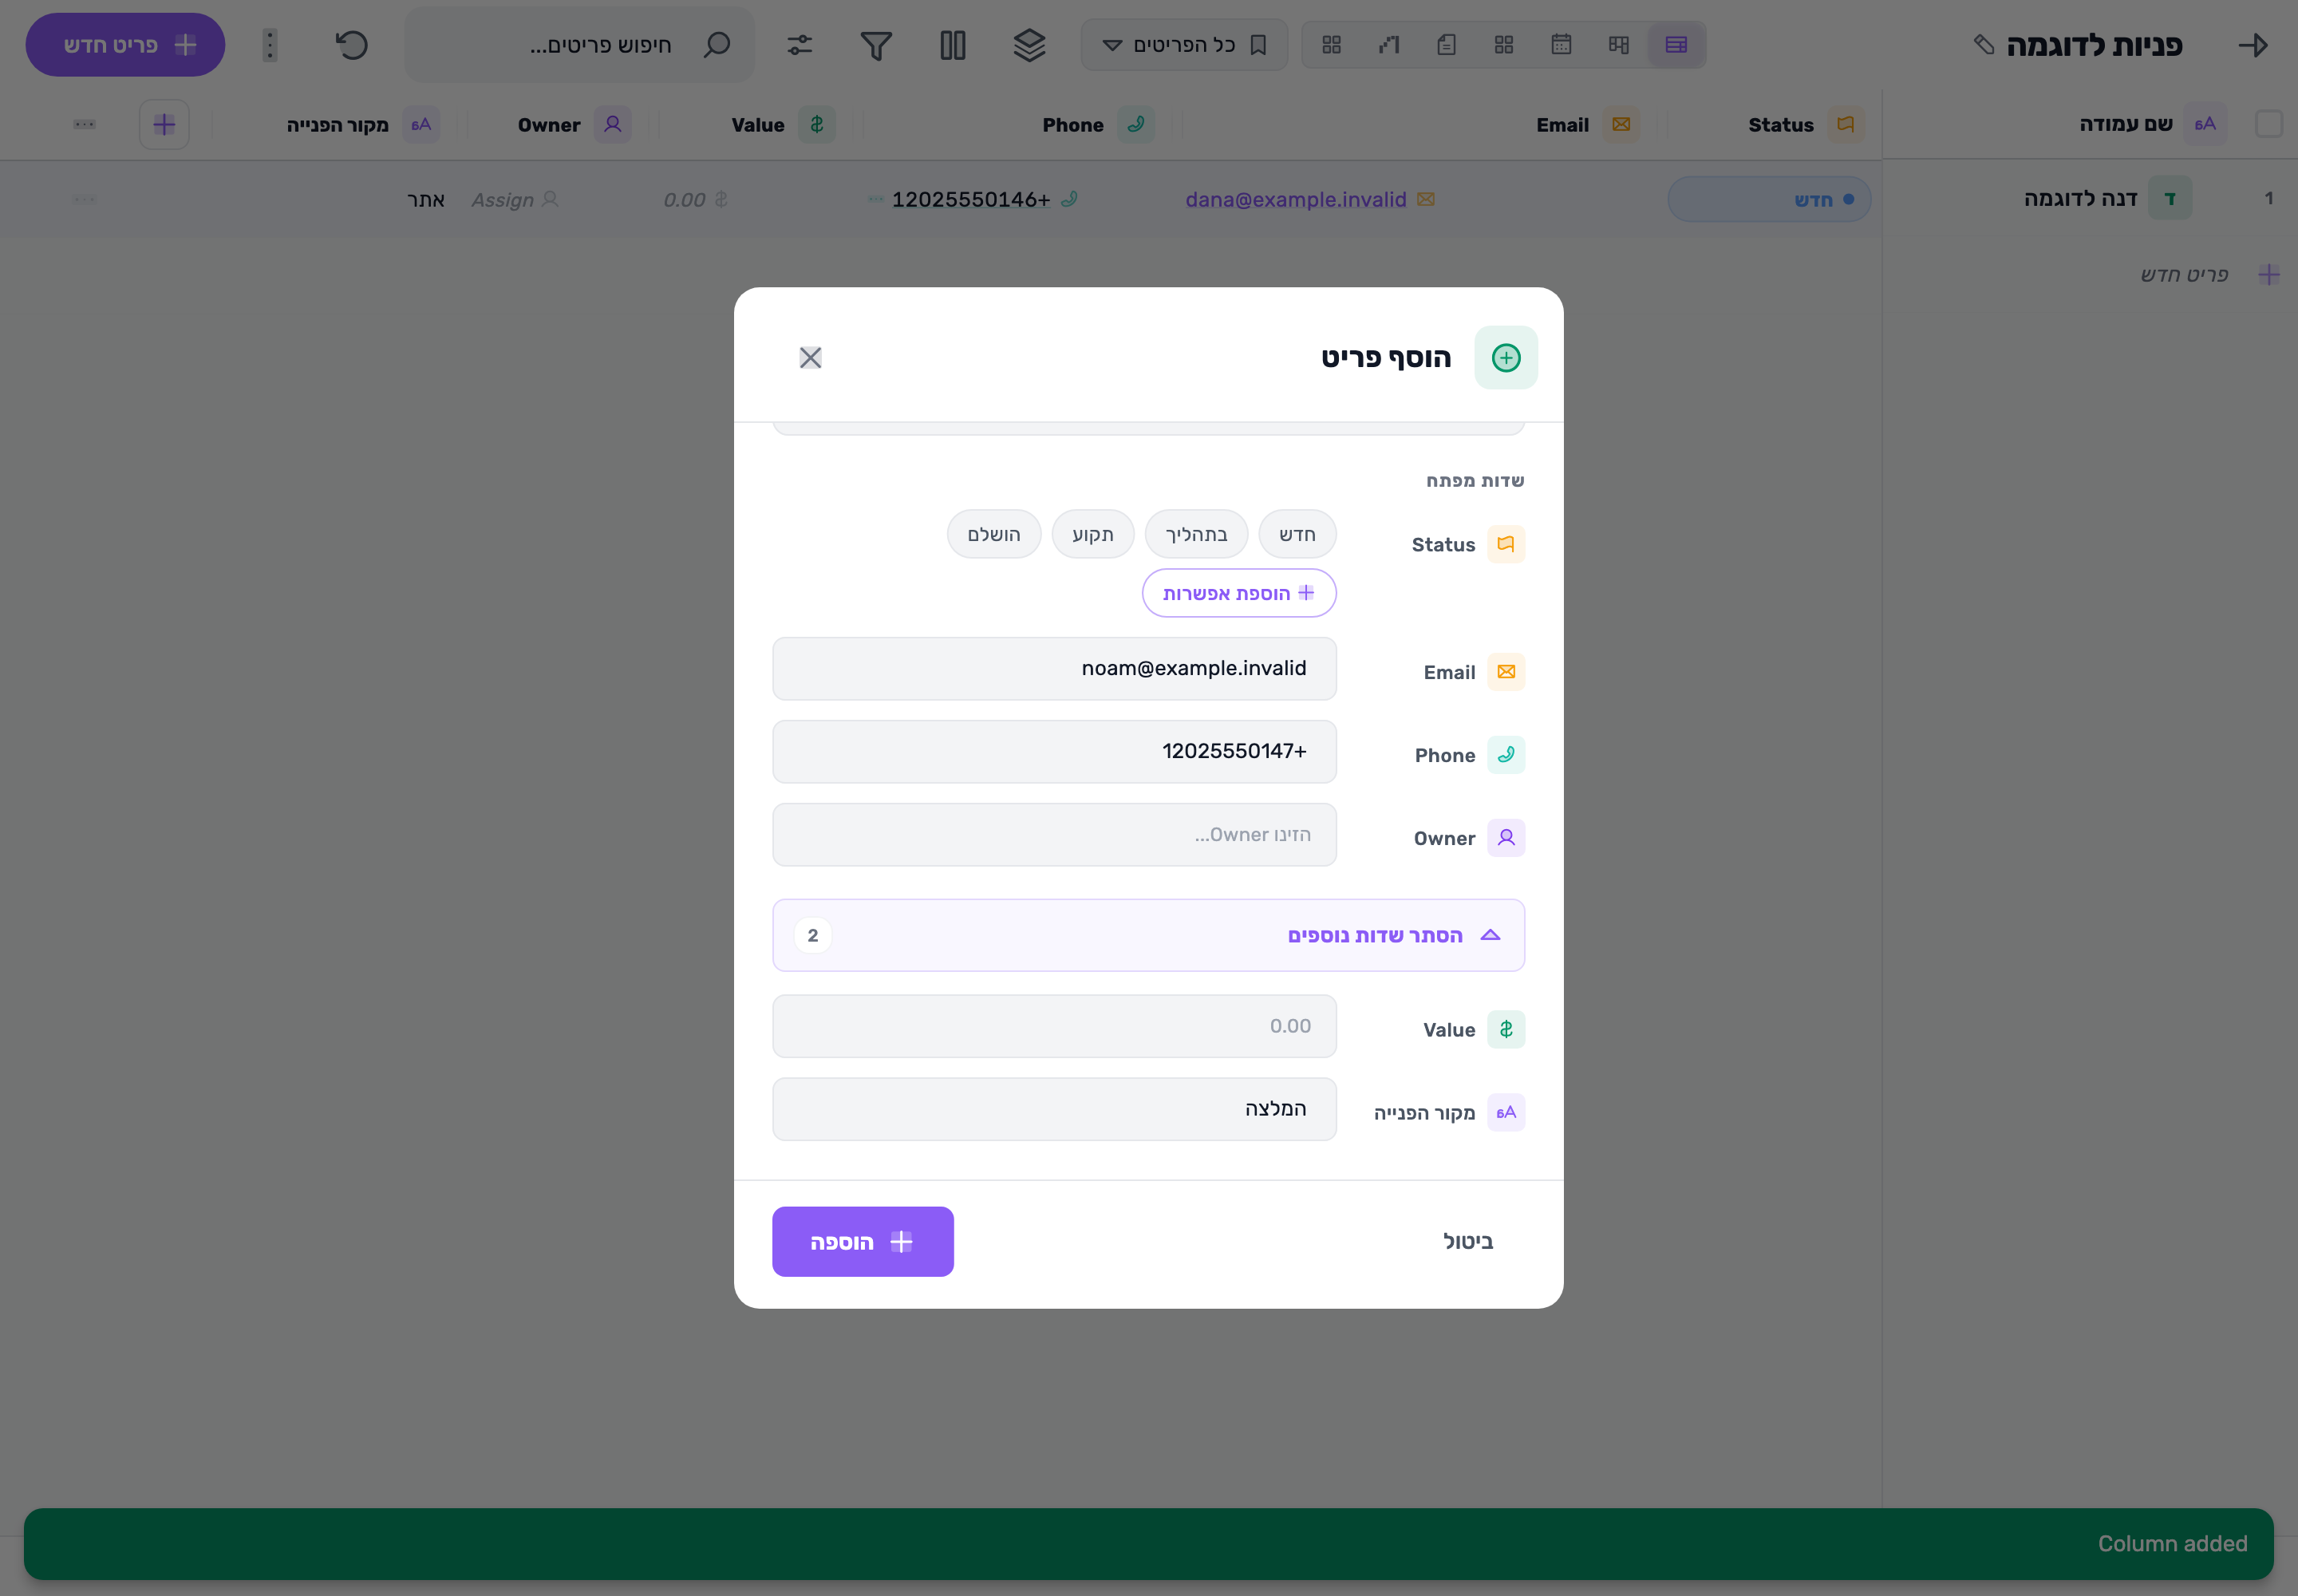Click the search field חיפוש פריטים

point(580,45)
